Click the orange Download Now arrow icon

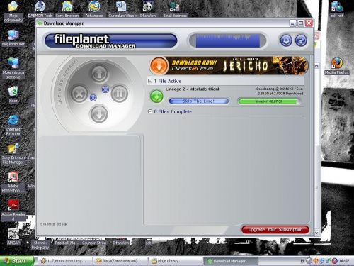coord(159,66)
